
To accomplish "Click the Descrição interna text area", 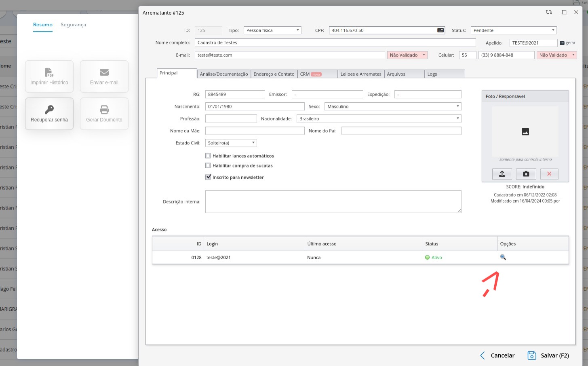I will tap(333, 201).
